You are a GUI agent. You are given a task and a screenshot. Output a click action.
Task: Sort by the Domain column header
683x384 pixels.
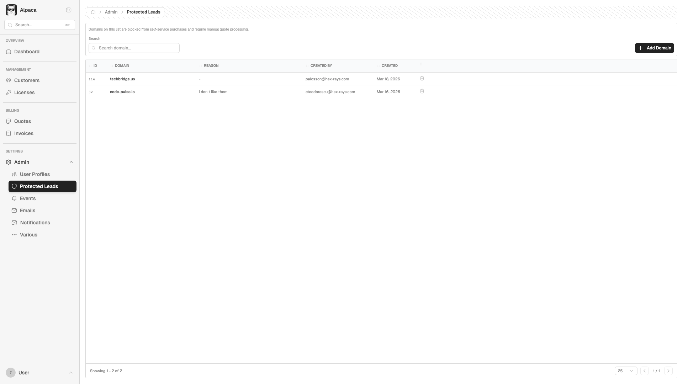pyautogui.click(x=122, y=66)
